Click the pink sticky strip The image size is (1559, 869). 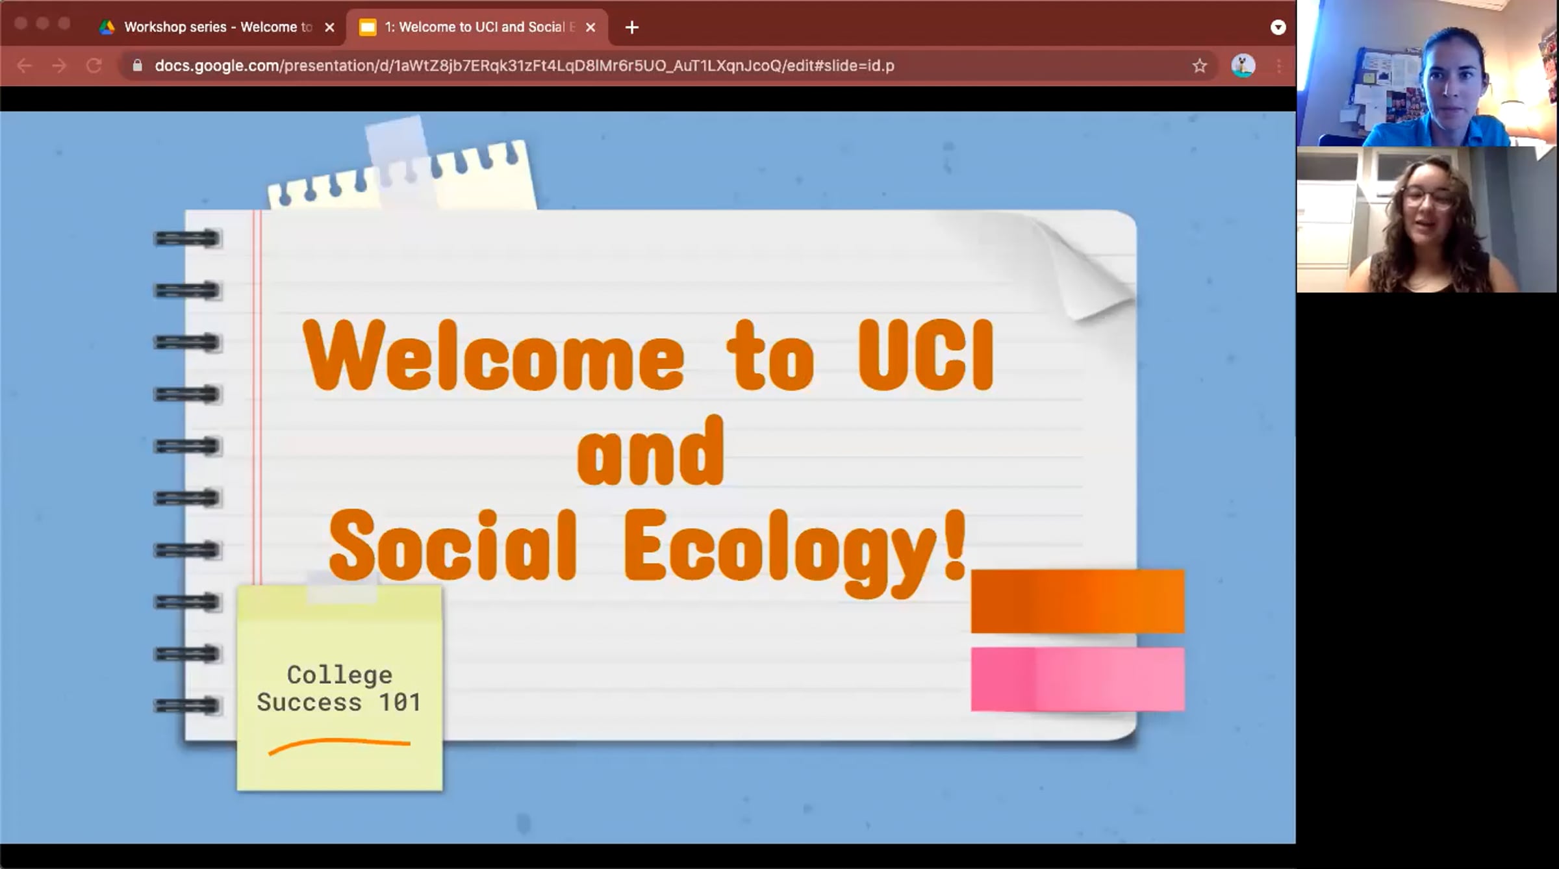tap(1078, 679)
